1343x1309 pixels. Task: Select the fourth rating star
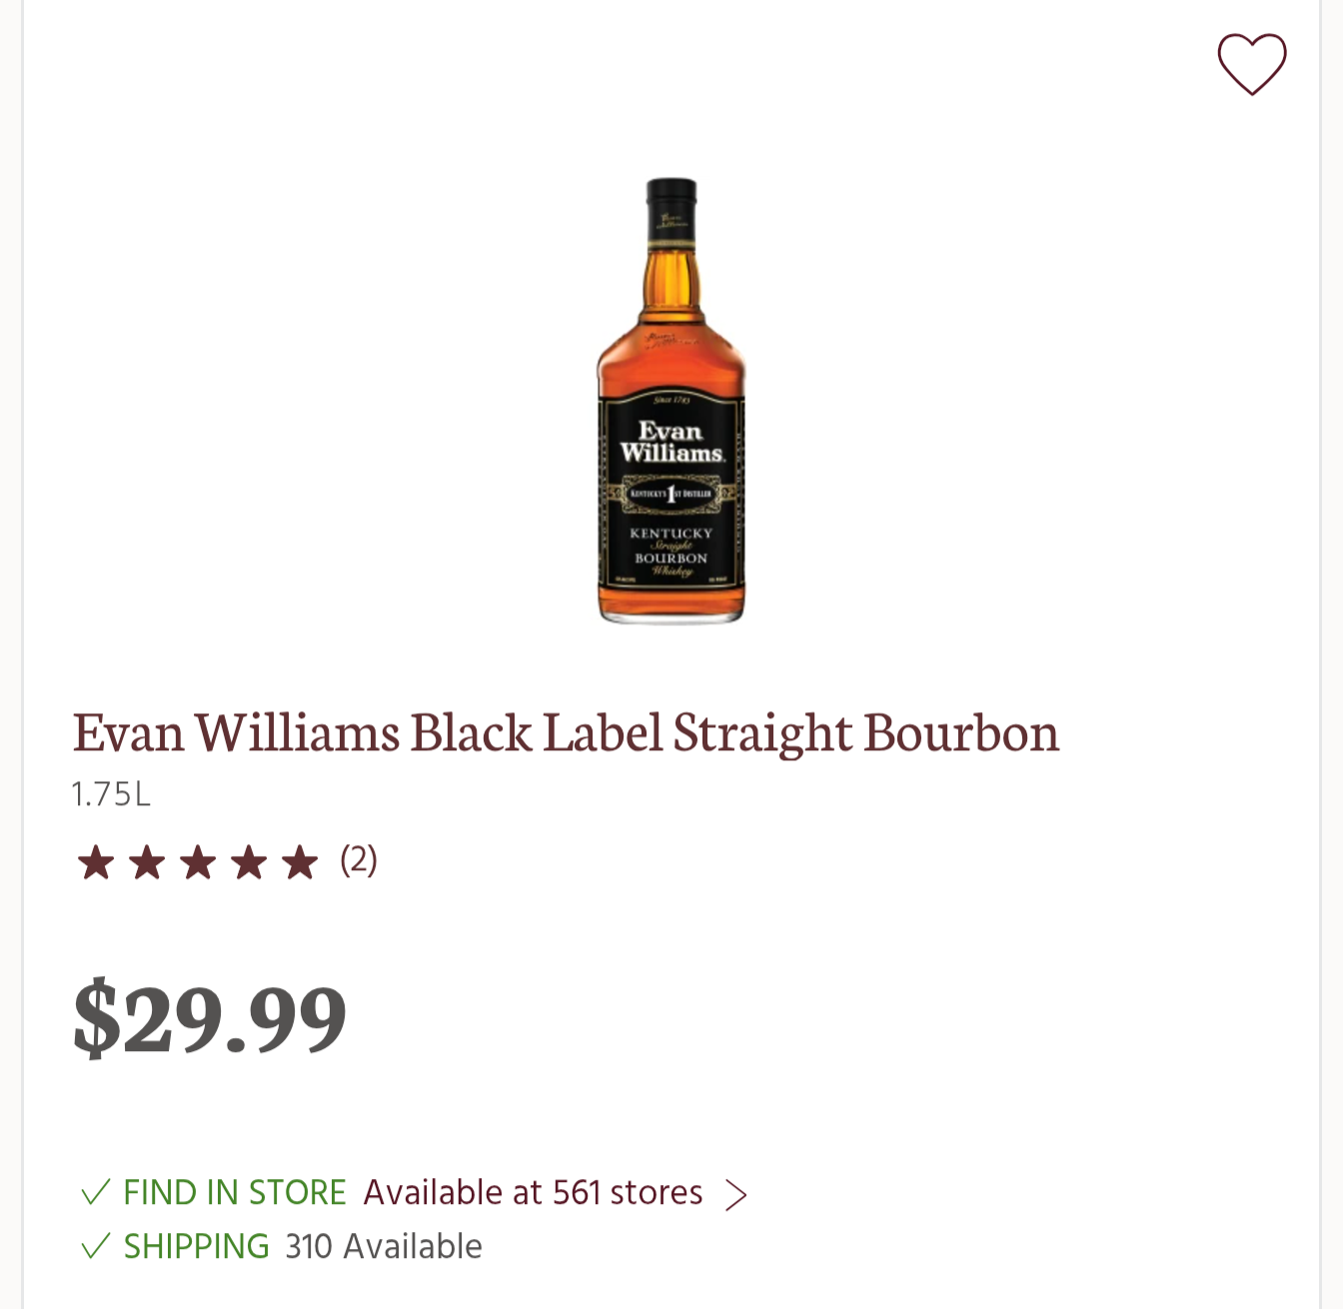[x=249, y=861]
